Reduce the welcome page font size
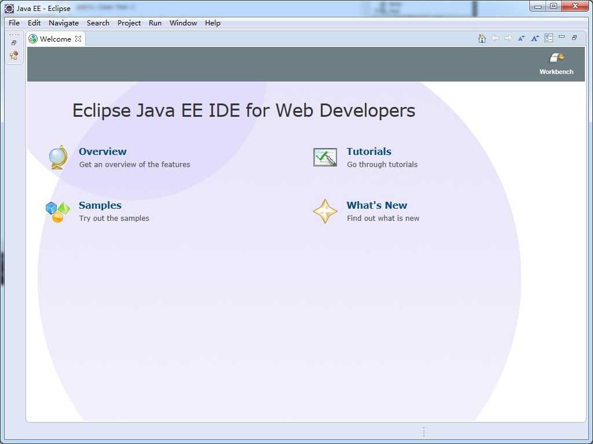This screenshot has height=444, width=593. 521,38
